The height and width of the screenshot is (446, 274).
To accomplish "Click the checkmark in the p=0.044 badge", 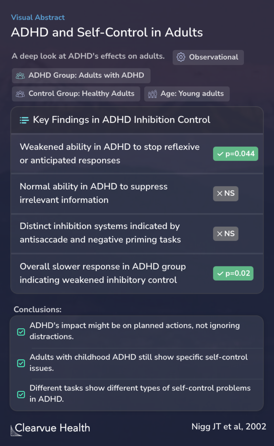I will point(220,154).
